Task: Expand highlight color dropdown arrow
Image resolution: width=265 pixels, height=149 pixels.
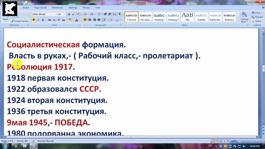Action: (x=73, y=20)
